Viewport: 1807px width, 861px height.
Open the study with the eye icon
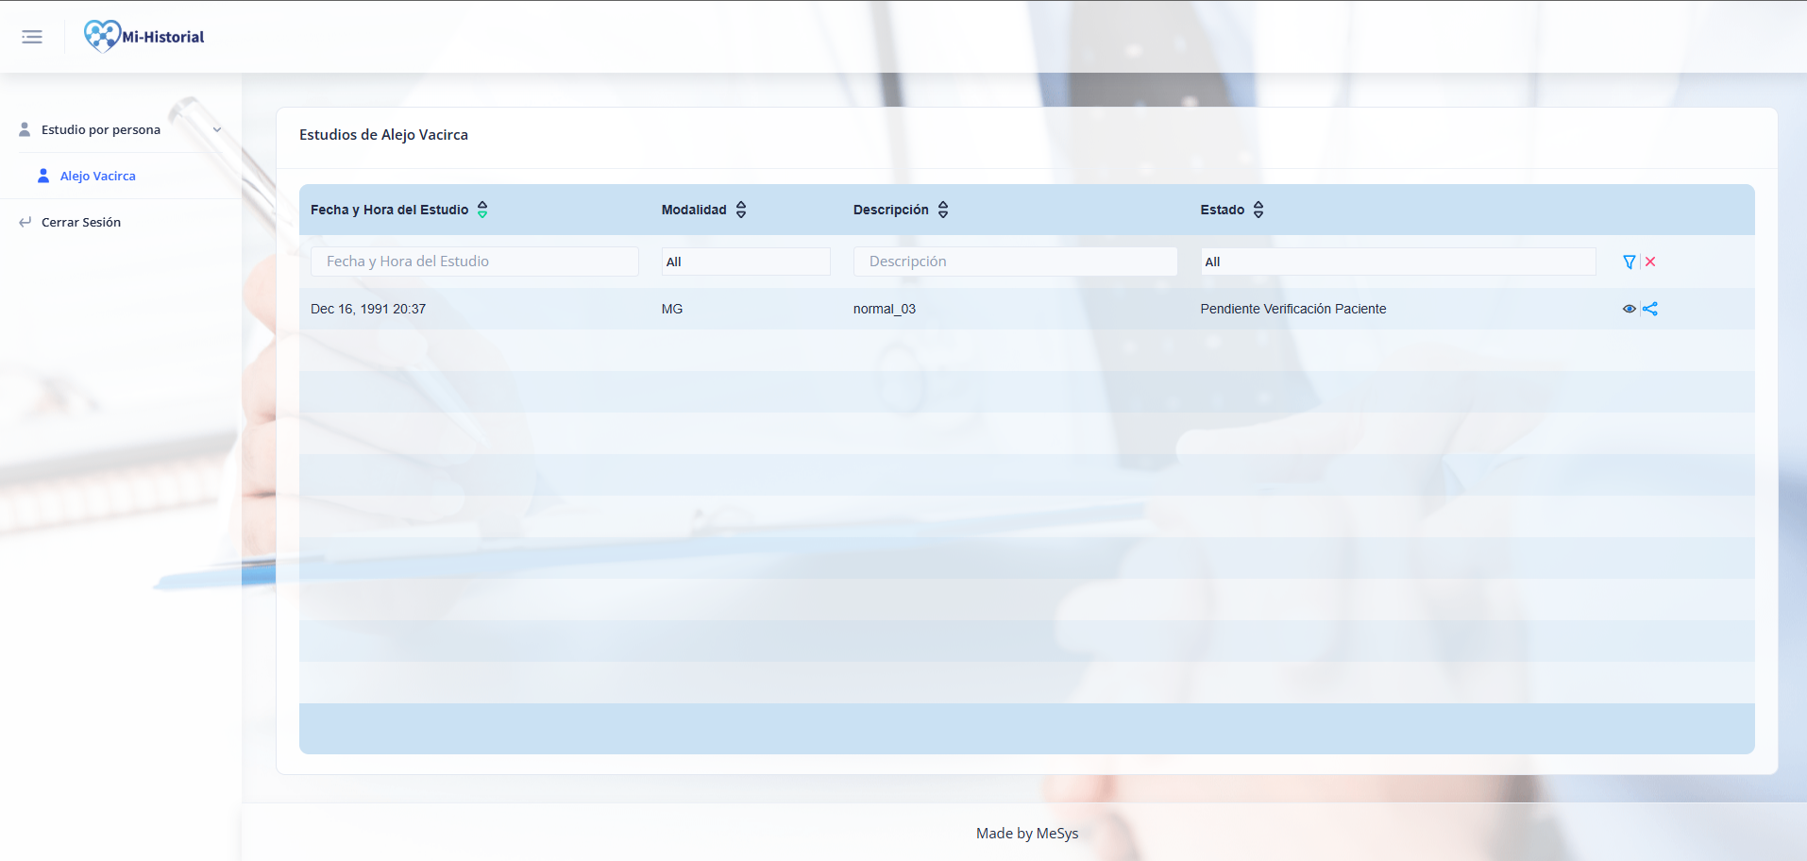pos(1630,309)
